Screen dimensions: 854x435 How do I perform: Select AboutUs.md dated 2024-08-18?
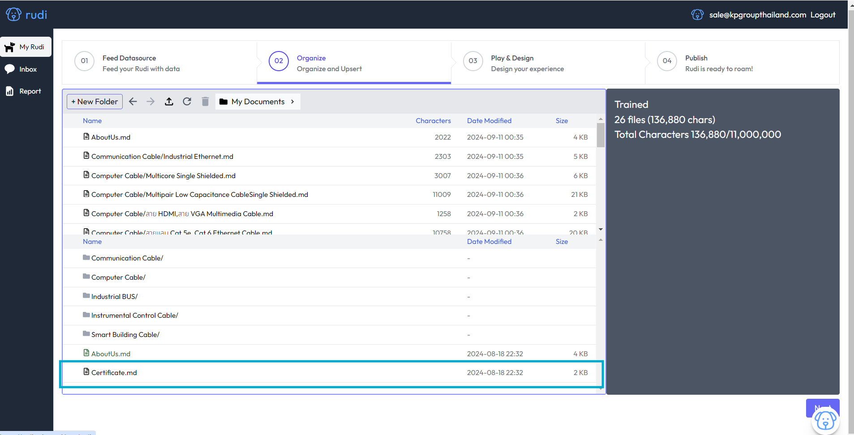[x=329, y=354]
